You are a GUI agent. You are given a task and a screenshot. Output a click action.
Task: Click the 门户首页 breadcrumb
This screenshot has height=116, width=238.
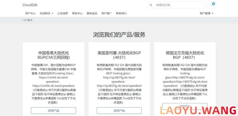coord(27,20)
